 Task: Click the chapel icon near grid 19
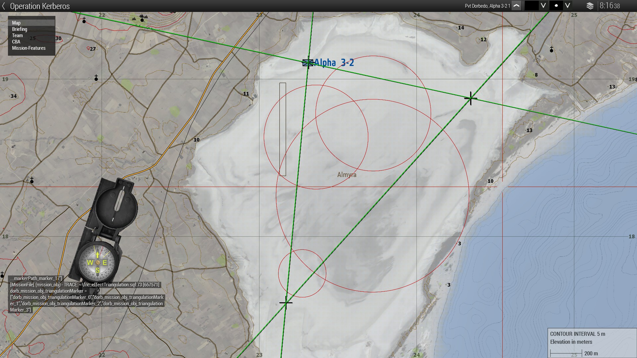pyautogui.click(x=96, y=78)
